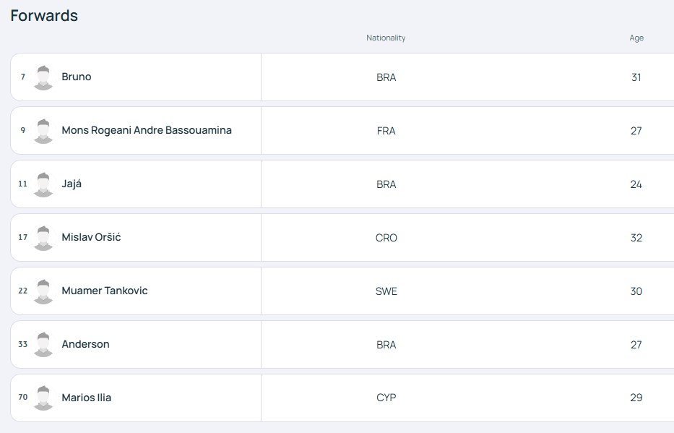Click Anderson's player avatar icon
Screen dimensions: 674x433
[43, 344]
